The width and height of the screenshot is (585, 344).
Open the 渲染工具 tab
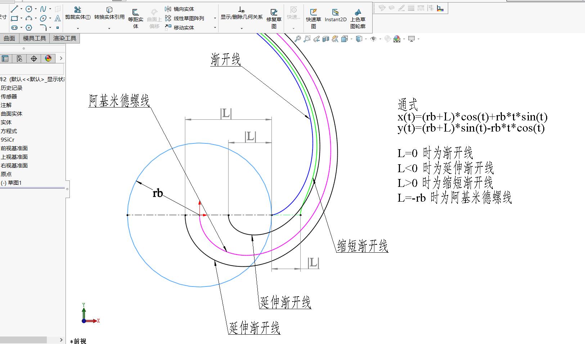64,38
